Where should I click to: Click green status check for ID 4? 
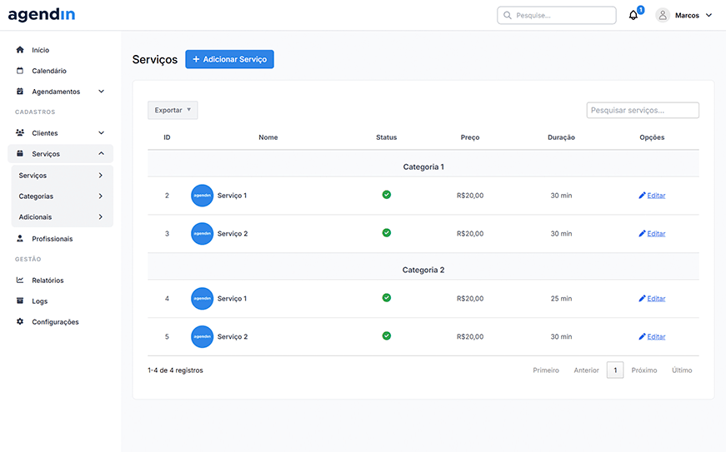click(387, 298)
